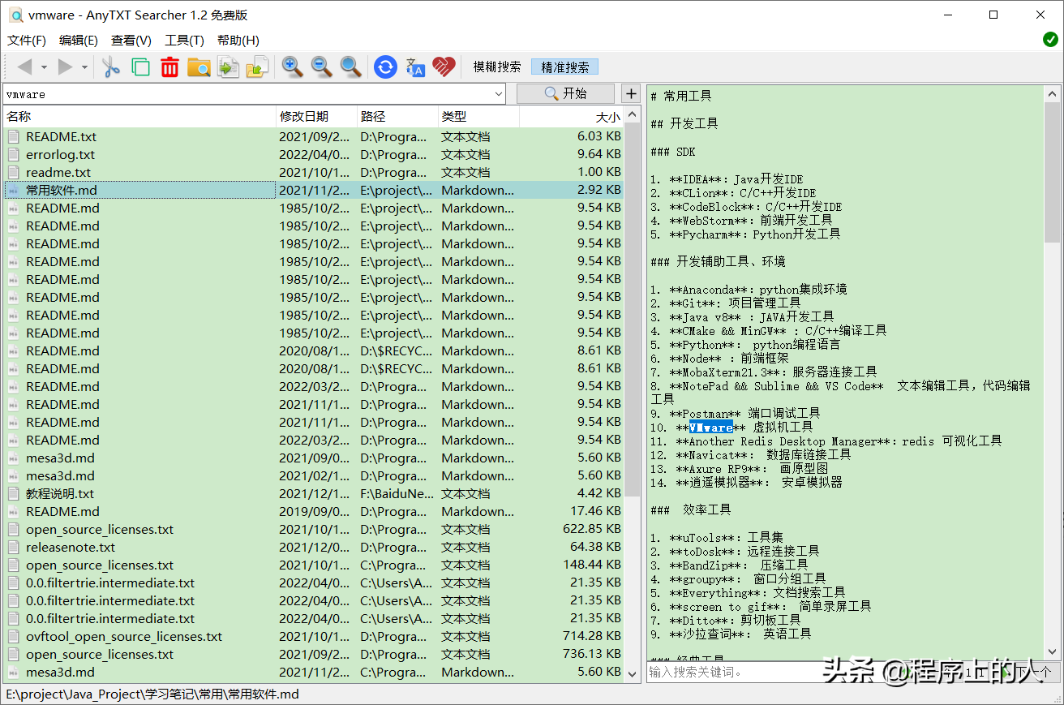Click results list vertical scrollbar thumb
This screenshot has height=705, width=1064.
[633, 310]
